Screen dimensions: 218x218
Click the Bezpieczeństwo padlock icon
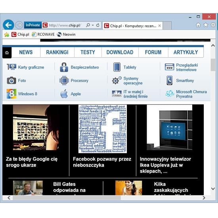pyautogui.click(x=64, y=67)
